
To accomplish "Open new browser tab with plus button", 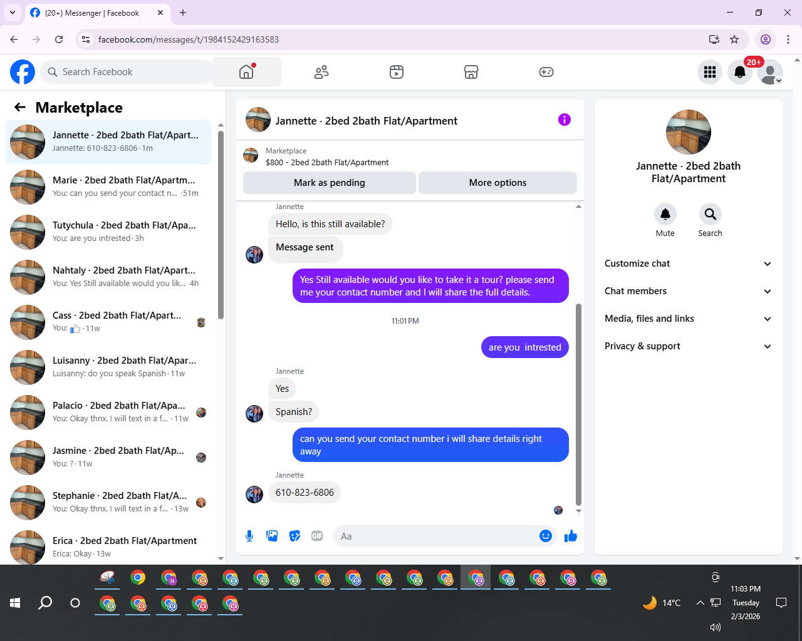I will coord(183,13).
